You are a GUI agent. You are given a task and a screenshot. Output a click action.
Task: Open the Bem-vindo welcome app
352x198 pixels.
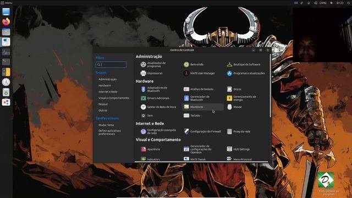[194, 64]
